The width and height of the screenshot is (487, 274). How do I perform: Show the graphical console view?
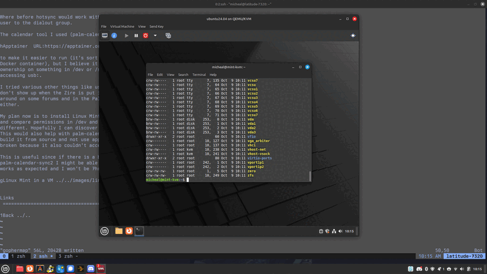coord(105,36)
